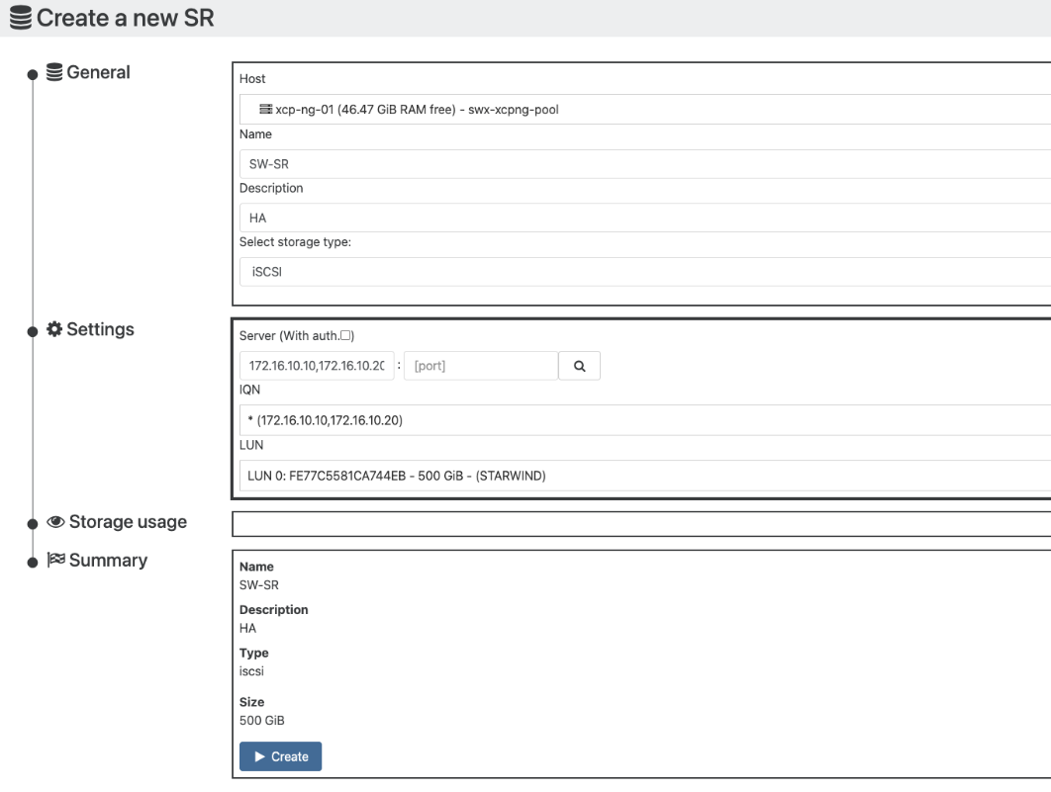
Task: Click the database icon beside Create a new SR
Action: tap(21, 18)
